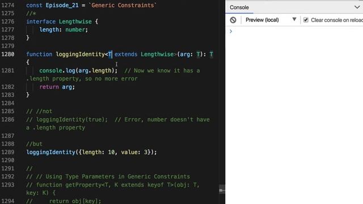Click 'Using Type Parameters in Generic Constraints' comment

[117, 177]
